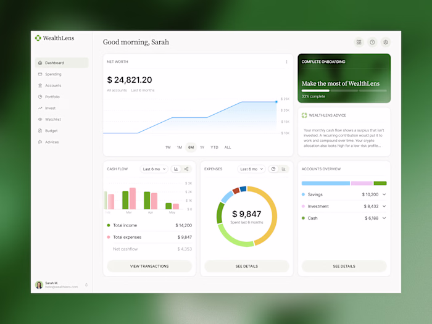Click the VIEW TRANSACTIONS button
The image size is (432, 324).
coord(149,266)
